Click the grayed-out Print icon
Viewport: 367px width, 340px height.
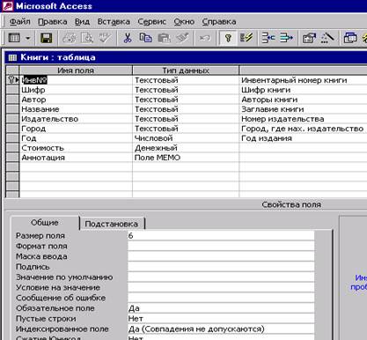[70, 38]
